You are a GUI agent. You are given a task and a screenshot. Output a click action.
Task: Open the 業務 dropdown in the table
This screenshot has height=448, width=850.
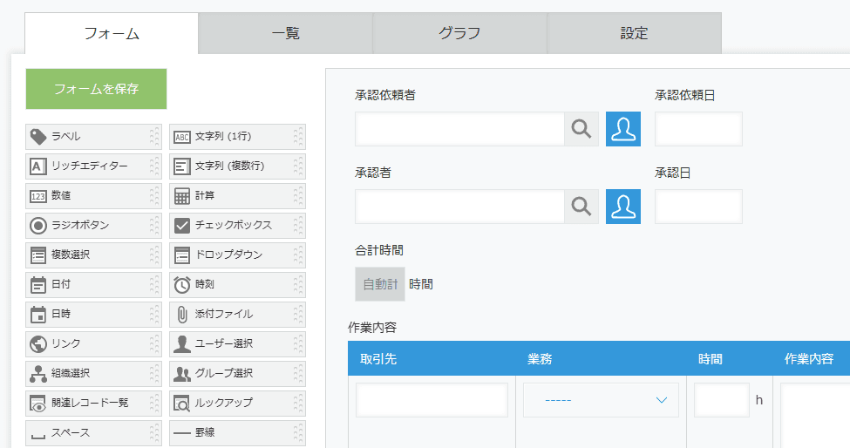(601, 400)
